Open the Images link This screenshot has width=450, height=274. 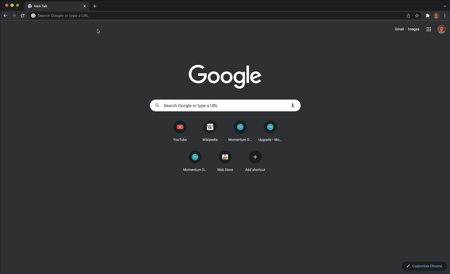tap(413, 29)
